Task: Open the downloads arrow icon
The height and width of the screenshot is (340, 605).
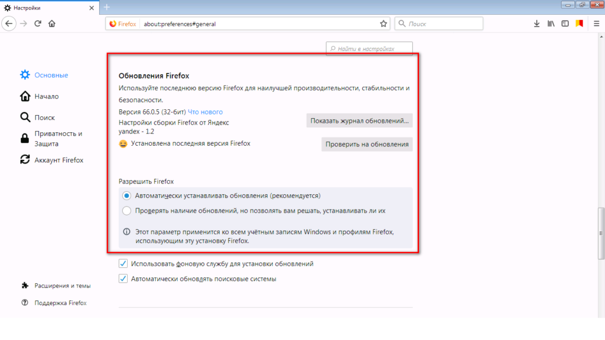Action: click(536, 24)
